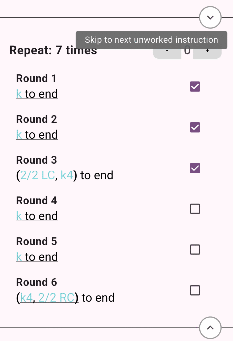The image size is (233, 341).
Task: Tick the Round 6 checkbox
Action: point(195,291)
